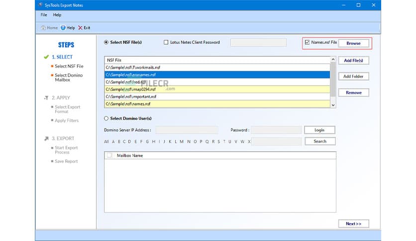
Task: Tick the Mailbox Name header checkbox
Action: (x=109, y=155)
